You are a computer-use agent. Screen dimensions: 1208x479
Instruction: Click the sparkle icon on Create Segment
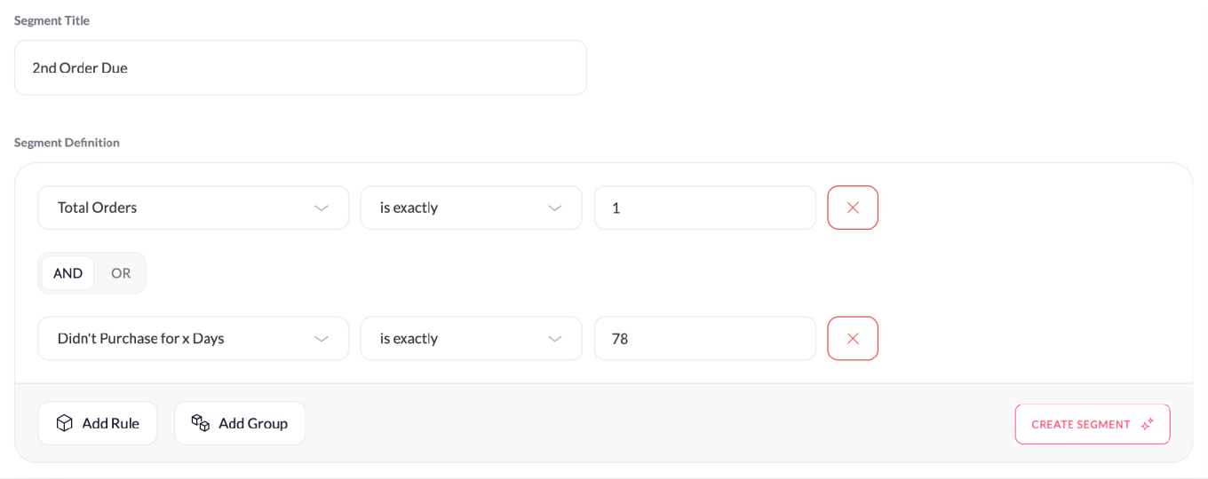1148,424
